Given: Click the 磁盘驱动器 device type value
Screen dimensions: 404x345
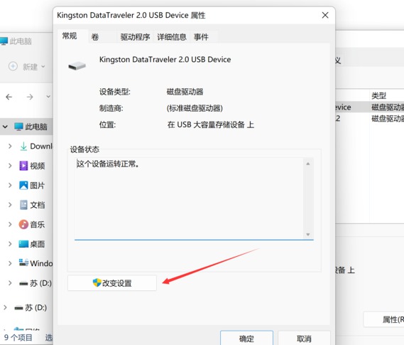Looking at the screenshot, I should click(185, 92).
